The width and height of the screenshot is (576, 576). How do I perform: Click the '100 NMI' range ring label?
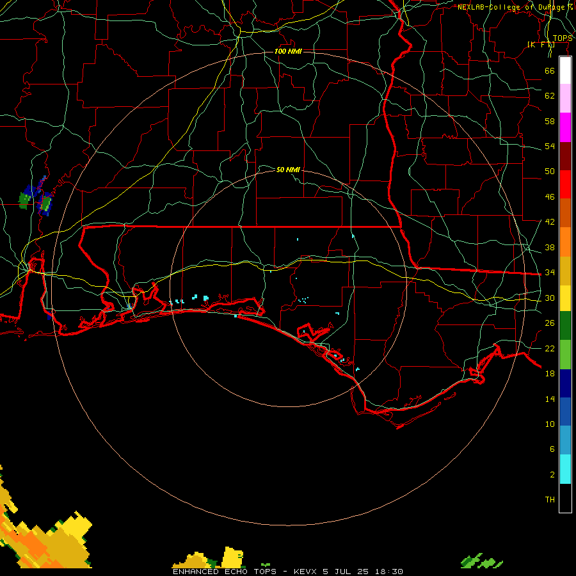pyautogui.click(x=288, y=51)
